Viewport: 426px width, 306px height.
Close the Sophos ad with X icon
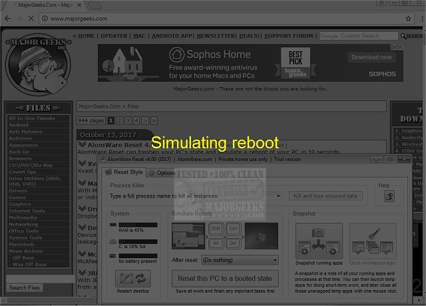pyautogui.click(x=400, y=47)
